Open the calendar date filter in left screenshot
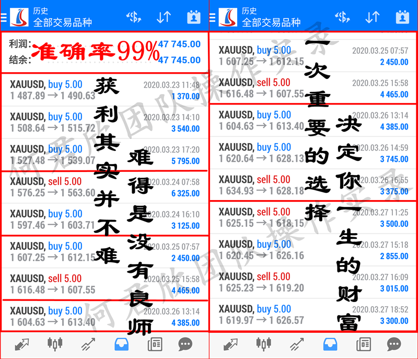The width and height of the screenshot is (418, 359). (194, 17)
